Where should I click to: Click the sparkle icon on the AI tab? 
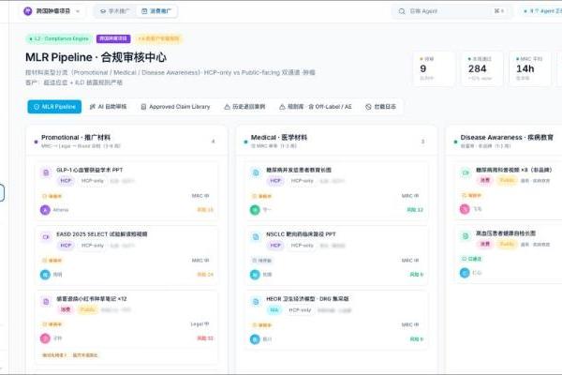click(93, 107)
